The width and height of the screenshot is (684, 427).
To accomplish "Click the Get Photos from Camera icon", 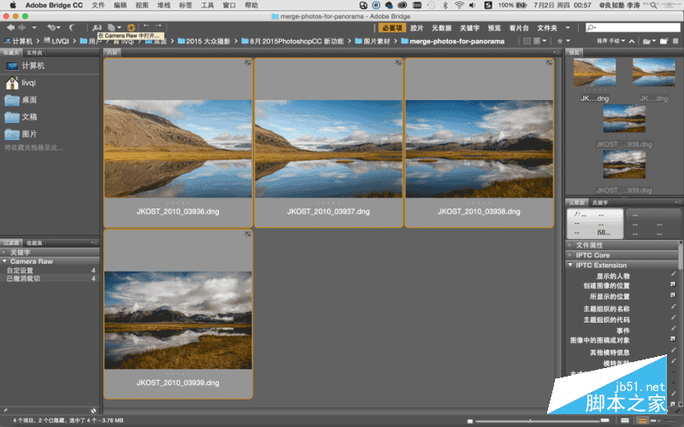I will (95, 28).
